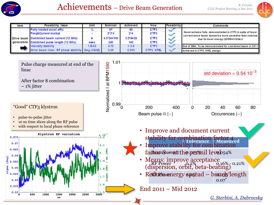Click the big green checkmark

coord(252,131)
